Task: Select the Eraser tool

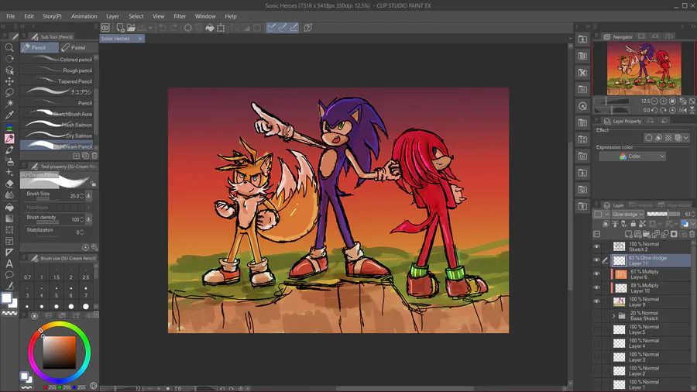Action: (9, 184)
